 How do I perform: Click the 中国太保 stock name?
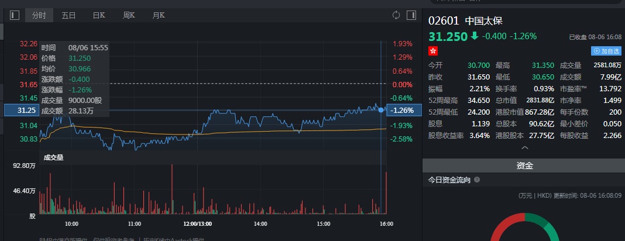point(483,20)
